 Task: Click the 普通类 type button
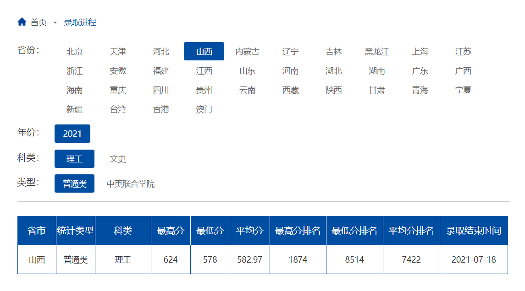(74, 183)
